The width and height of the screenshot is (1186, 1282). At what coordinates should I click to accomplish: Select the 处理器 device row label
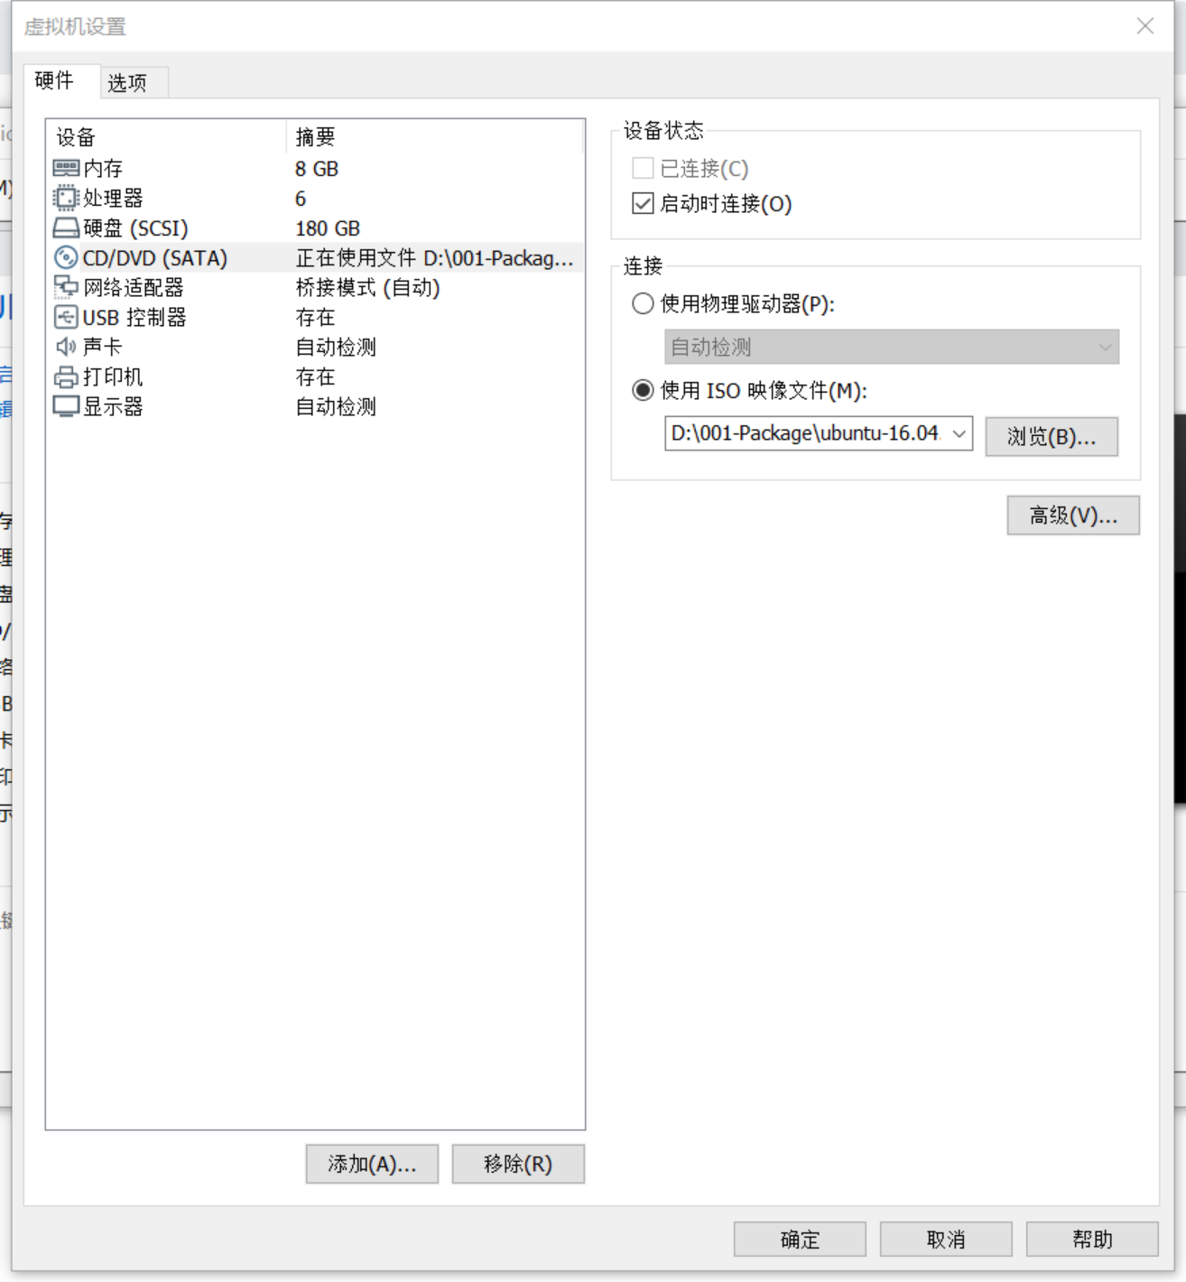113,198
